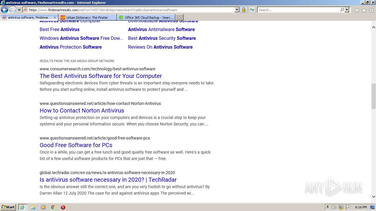Open the Tools gear menu
This screenshot has width=376, height=211.
pos(371,10)
